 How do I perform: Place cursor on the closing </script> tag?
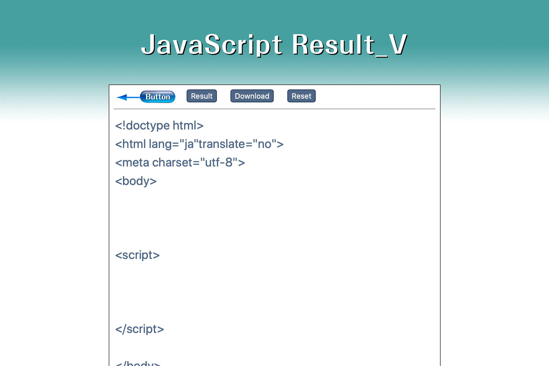(139, 329)
